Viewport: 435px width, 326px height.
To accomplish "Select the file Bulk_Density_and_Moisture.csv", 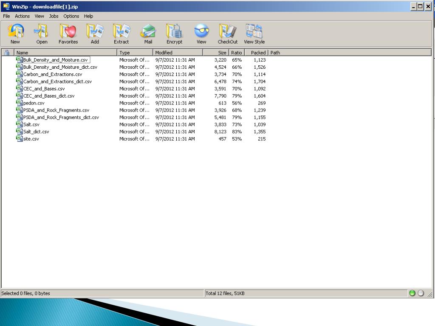I will 56,60.
